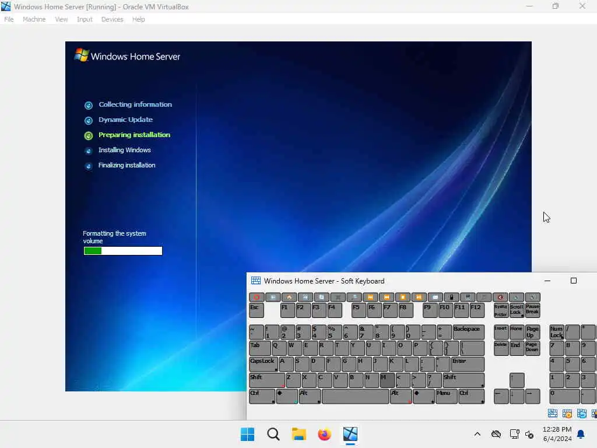Screen dimensions: 597x448
Task: Click Soft Keyboard reset icon at bottom
Action: [x=582, y=414]
